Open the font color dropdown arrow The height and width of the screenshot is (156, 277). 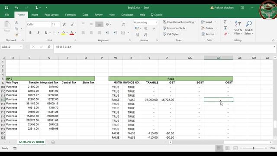[x=75, y=33]
